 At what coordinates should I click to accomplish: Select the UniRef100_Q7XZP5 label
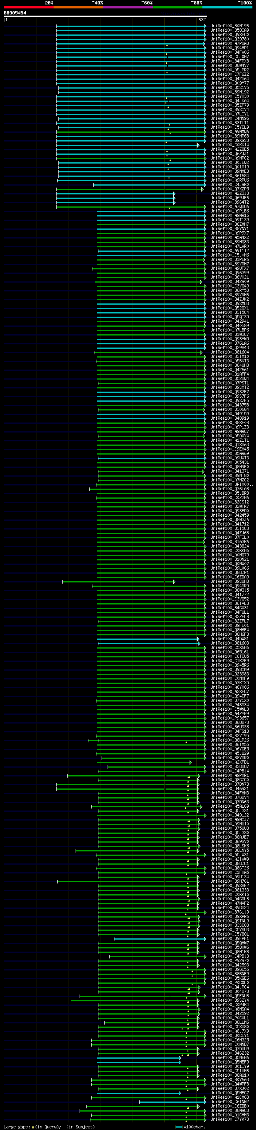(x=230, y=189)
